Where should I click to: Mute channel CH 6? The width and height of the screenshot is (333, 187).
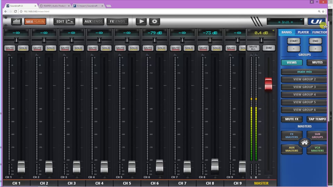click(x=148, y=48)
